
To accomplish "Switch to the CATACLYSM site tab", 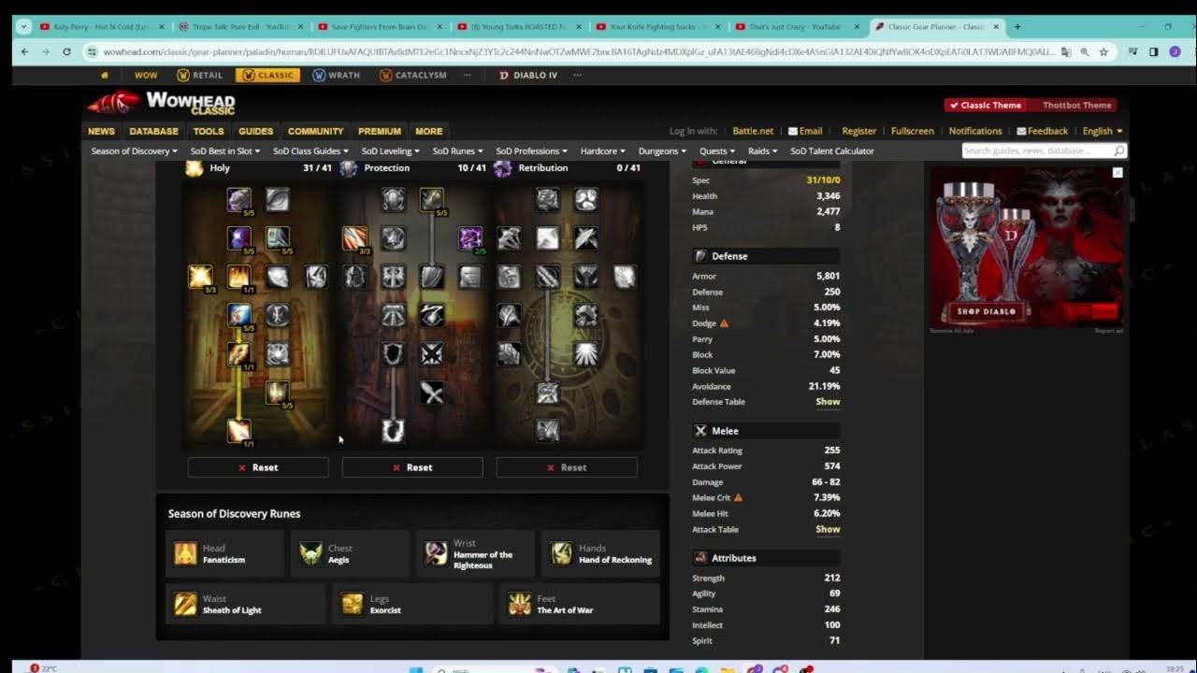I will coord(412,75).
